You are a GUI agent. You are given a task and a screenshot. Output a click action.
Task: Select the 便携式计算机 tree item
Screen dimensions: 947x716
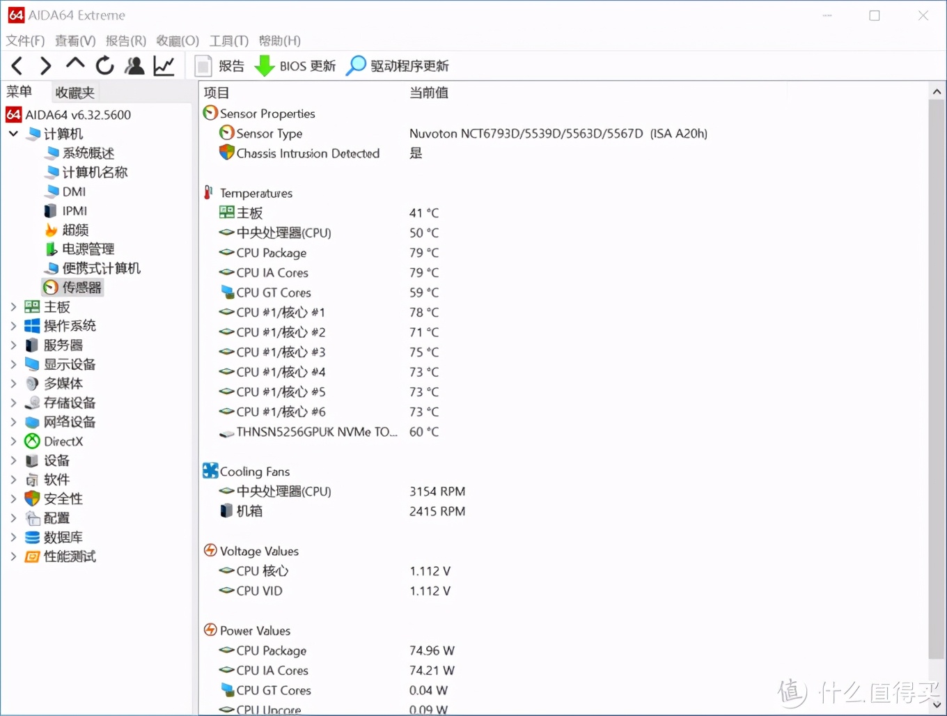coord(93,268)
